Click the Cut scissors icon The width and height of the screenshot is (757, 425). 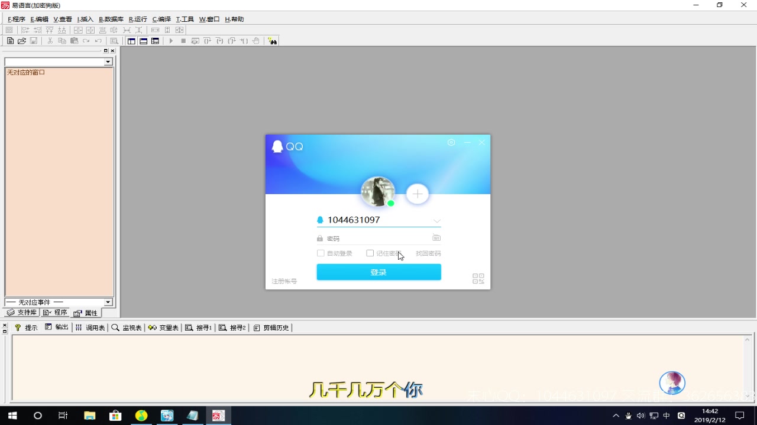50,41
